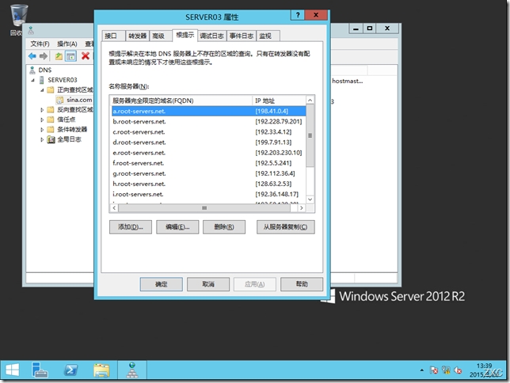Select g.root-servers.net. row
The width and height of the screenshot is (510, 383).
(208, 173)
